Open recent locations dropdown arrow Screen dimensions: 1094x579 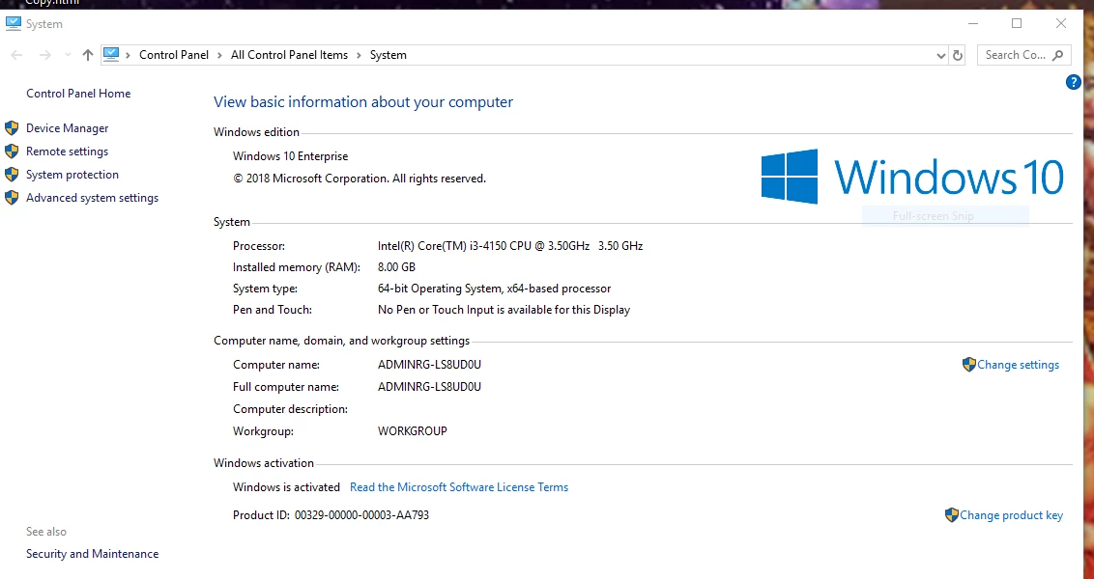click(x=68, y=55)
